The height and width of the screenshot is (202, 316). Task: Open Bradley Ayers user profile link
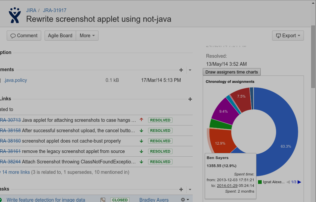point(154,200)
